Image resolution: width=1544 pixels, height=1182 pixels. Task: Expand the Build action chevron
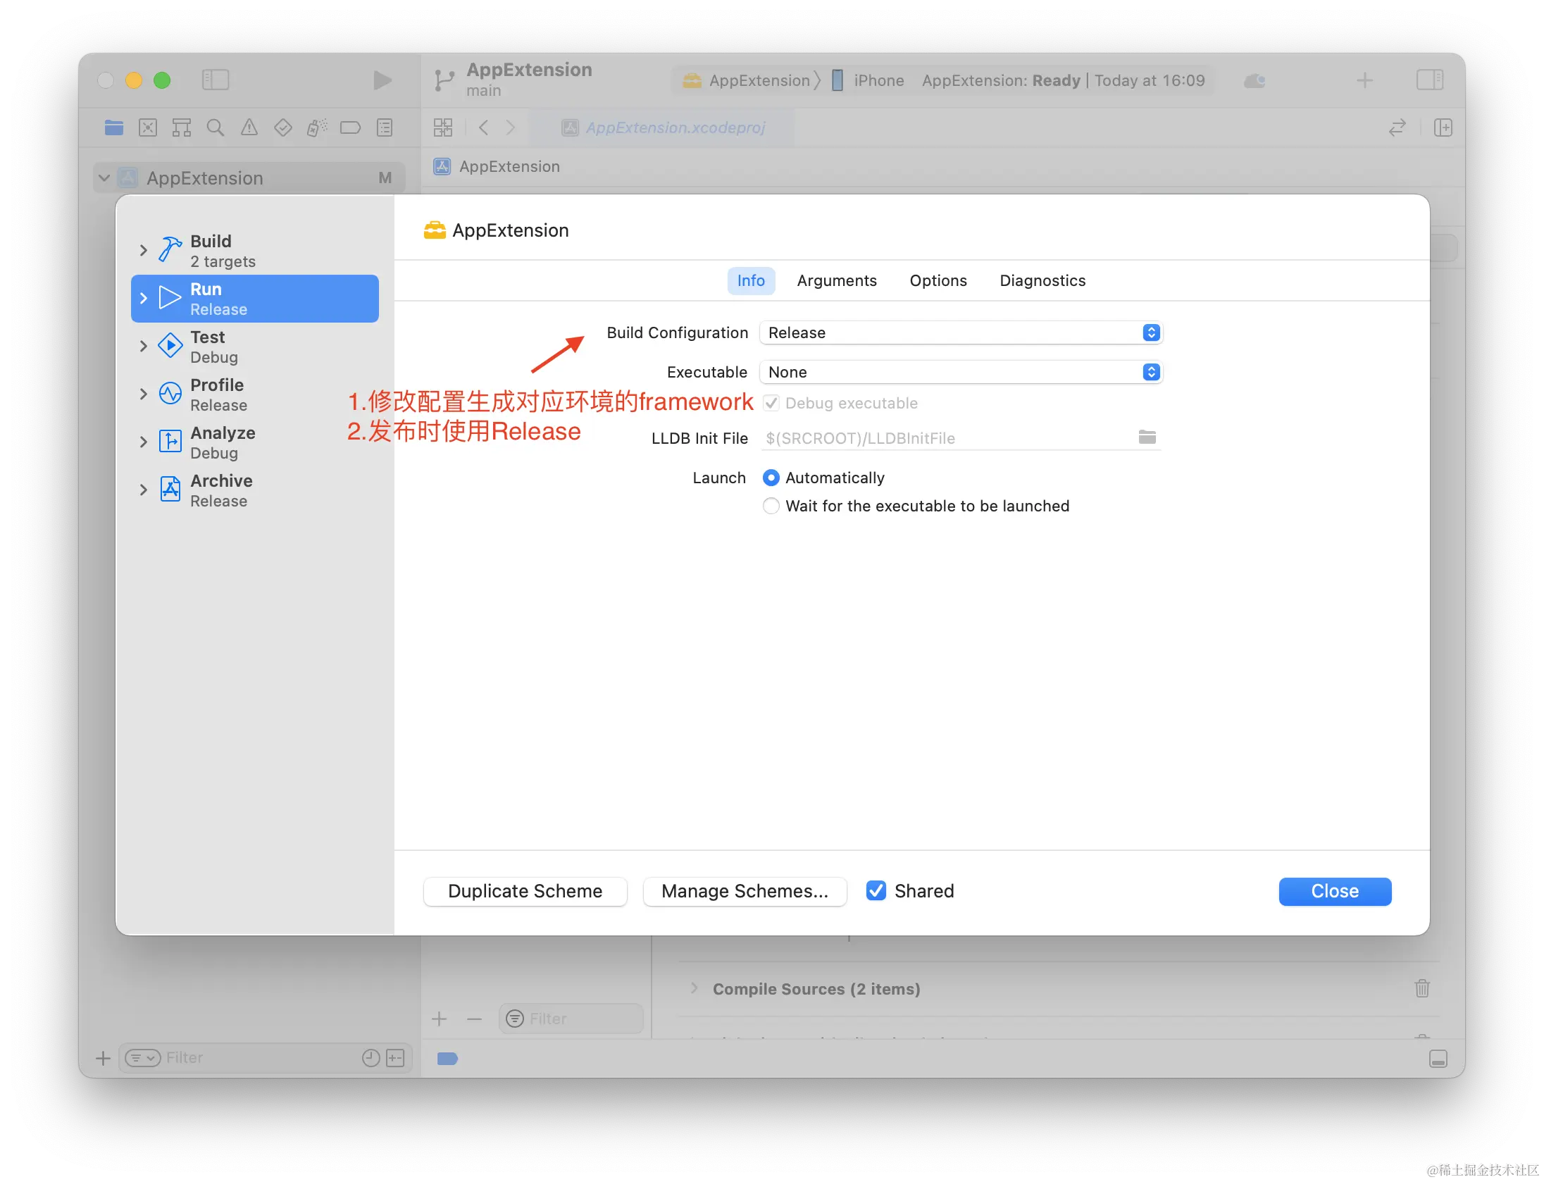point(144,251)
